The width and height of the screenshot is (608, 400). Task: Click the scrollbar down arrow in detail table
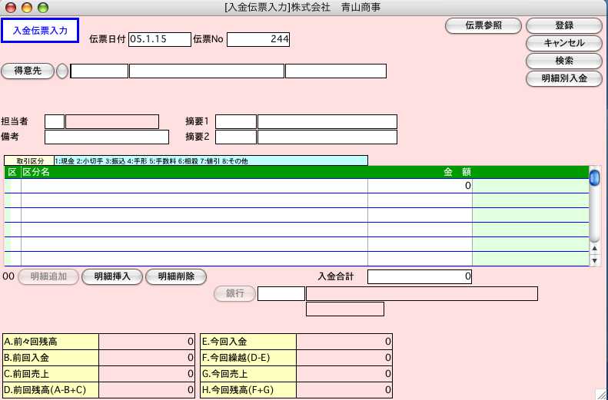tap(594, 261)
